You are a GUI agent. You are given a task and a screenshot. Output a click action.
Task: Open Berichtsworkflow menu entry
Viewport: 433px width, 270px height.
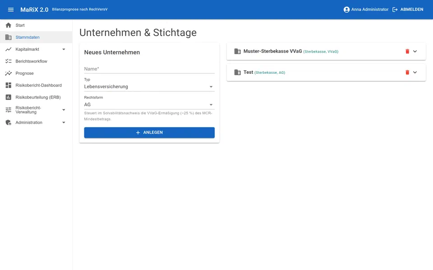(36, 61)
